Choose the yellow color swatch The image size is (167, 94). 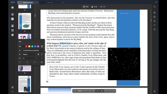[x=29, y=46]
